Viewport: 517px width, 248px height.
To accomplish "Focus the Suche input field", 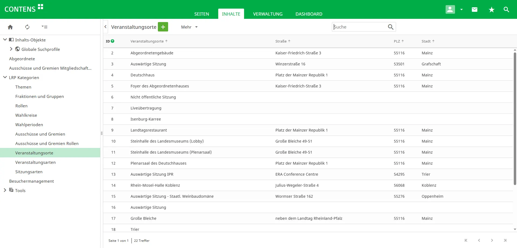I will pos(359,27).
